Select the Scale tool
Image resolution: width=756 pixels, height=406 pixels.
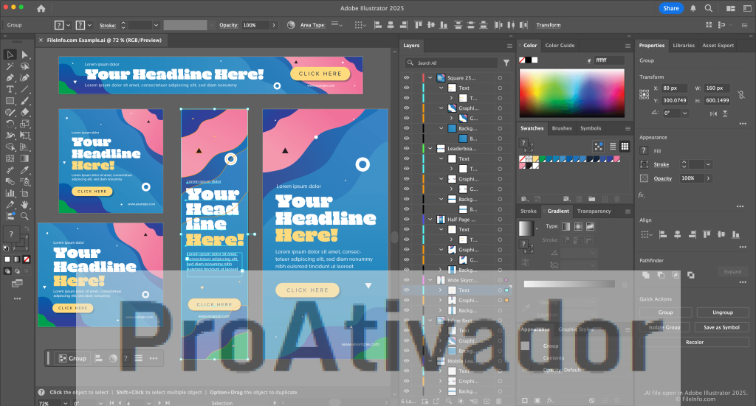coord(24,124)
